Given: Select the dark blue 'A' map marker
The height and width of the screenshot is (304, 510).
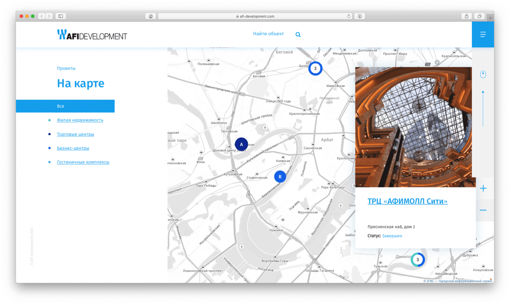Looking at the screenshot, I should pos(241,144).
